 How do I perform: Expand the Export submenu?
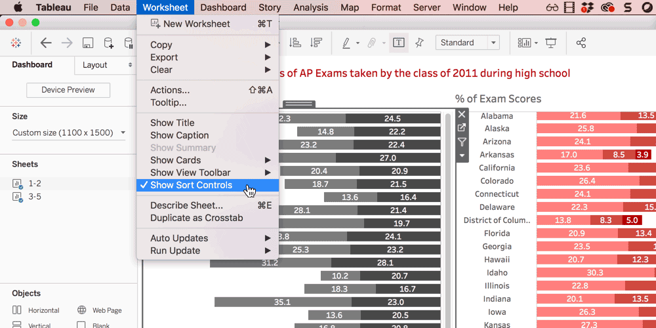pos(207,57)
